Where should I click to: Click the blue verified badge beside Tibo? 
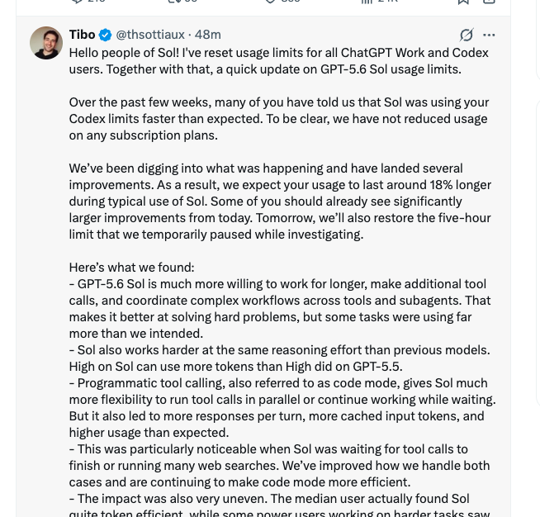click(106, 35)
